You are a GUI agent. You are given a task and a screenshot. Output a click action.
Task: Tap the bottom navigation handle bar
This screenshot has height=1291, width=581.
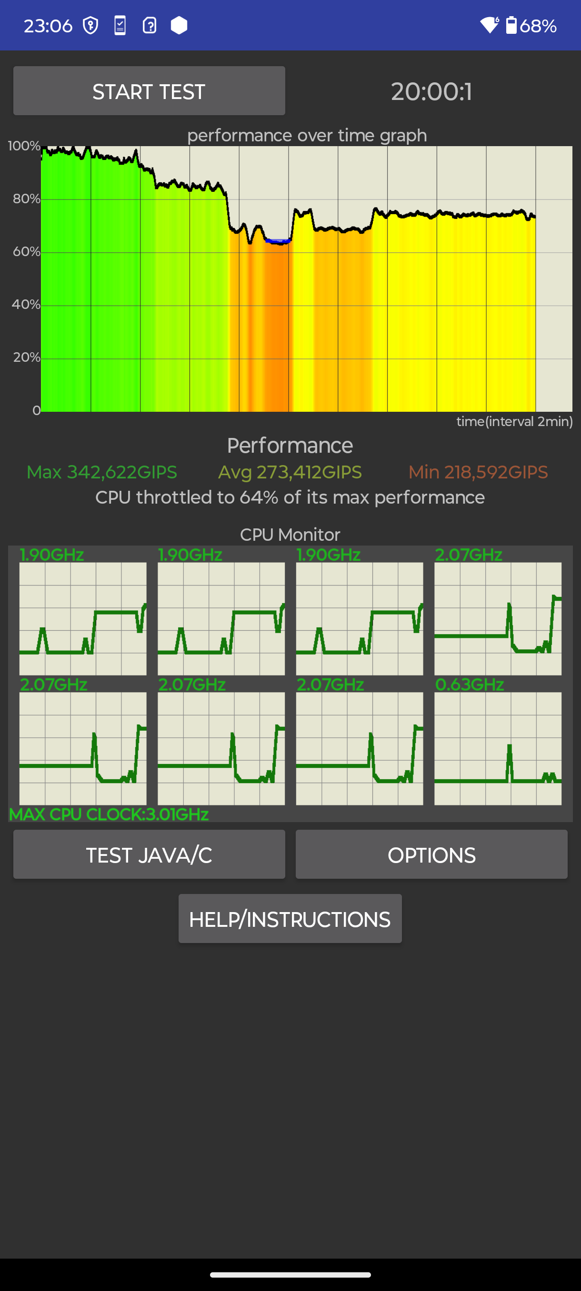coord(290,1274)
